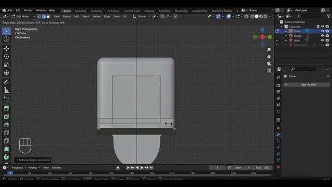Collapse the Collection in outliner
The width and height of the screenshot is (332, 187).
pyautogui.click(x=281, y=26)
